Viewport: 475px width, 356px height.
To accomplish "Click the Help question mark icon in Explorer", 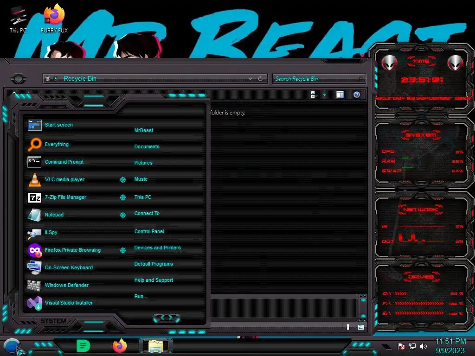I will point(357,95).
